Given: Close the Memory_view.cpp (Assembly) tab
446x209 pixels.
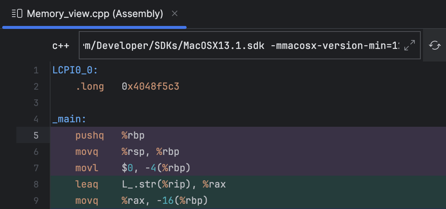Looking at the screenshot, I should pos(175,14).
